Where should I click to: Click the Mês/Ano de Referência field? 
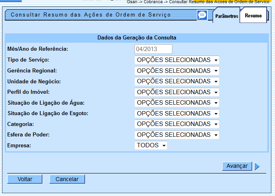pos(153,49)
